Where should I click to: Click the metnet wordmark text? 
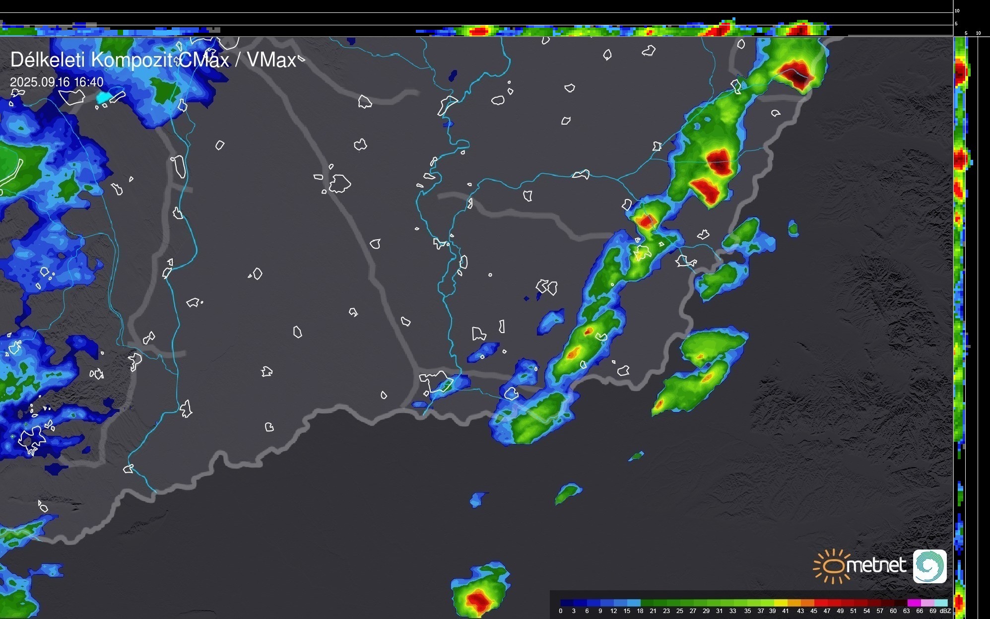(x=876, y=565)
